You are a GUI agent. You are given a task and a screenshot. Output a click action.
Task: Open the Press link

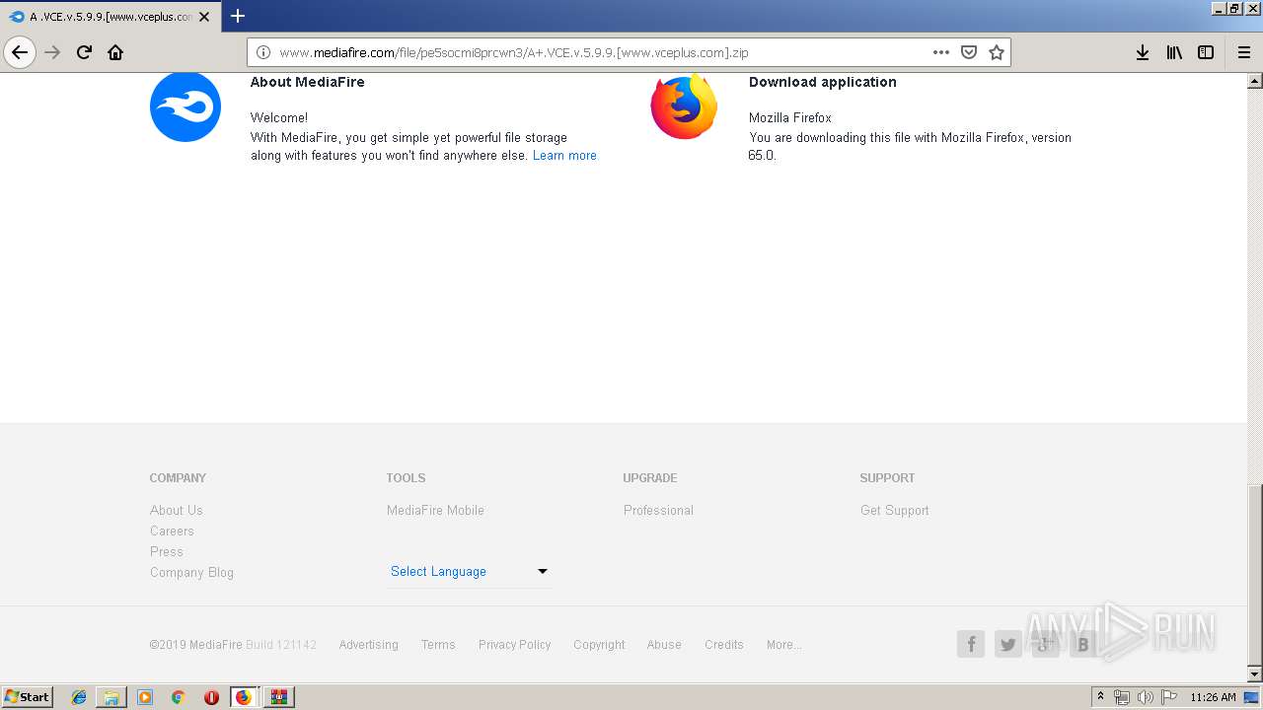pyautogui.click(x=167, y=551)
